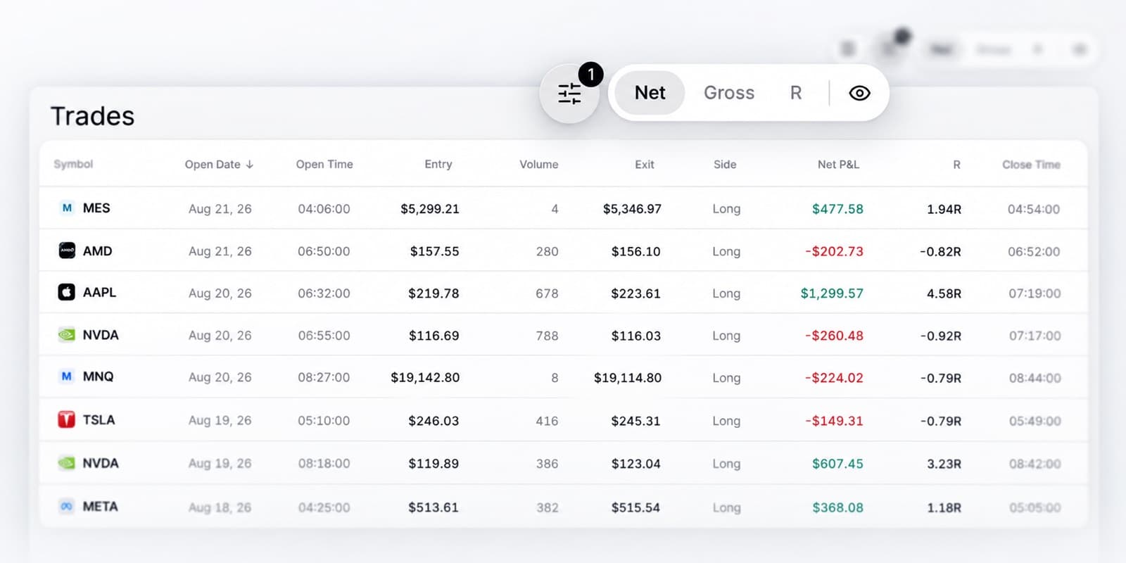Click the $477.58 net P&L value
This screenshot has width=1126, height=563.
pyautogui.click(x=837, y=209)
